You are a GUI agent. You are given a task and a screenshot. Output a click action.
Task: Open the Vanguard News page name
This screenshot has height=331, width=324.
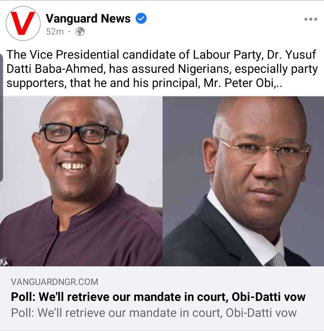click(x=88, y=18)
